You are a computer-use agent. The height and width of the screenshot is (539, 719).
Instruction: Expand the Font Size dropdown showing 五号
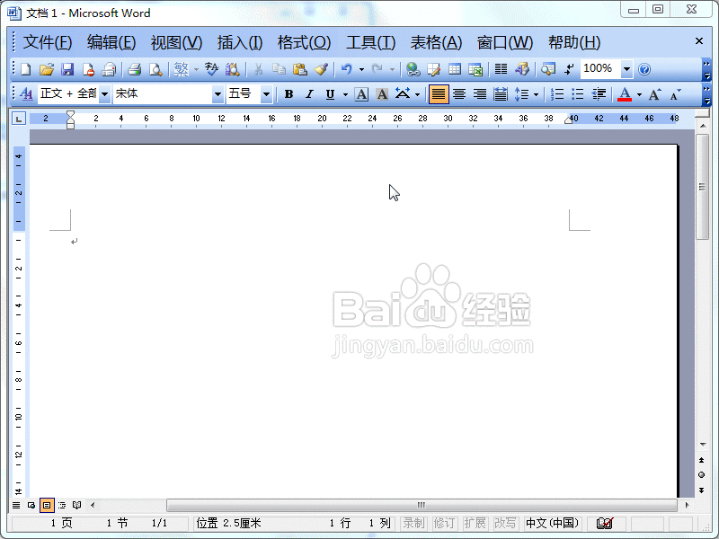[266, 94]
